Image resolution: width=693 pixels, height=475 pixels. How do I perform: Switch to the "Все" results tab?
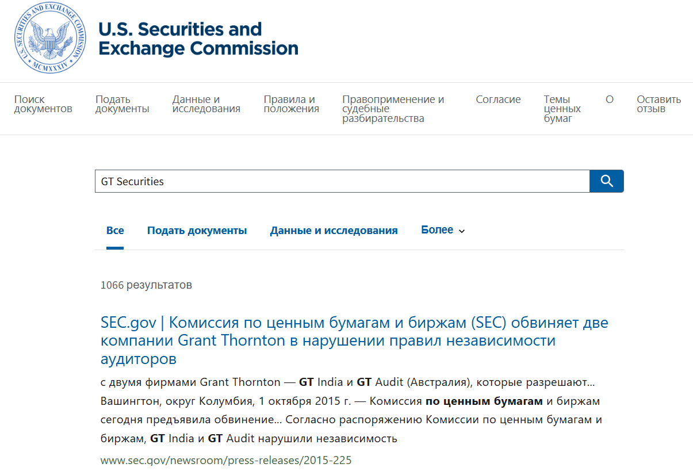(x=115, y=229)
